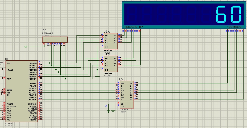Click the Q0 output pin on U3
This screenshot has width=247, height=128.
pos(131,83)
